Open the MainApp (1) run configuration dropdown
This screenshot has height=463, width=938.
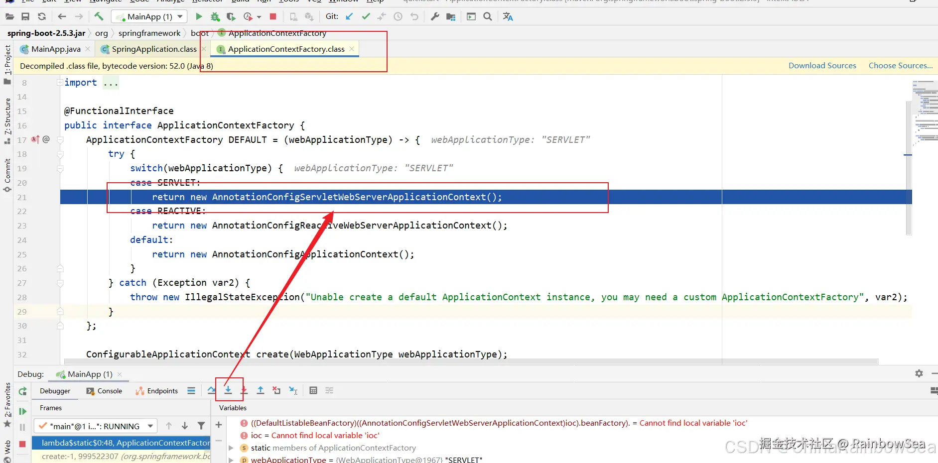(149, 16)
